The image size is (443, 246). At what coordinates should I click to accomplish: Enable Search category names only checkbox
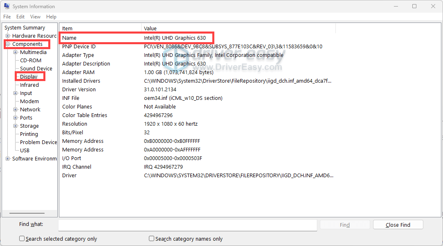[x=152, y=239]
